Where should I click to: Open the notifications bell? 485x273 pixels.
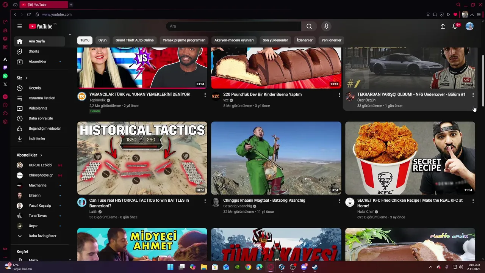(x=455, y=26)
